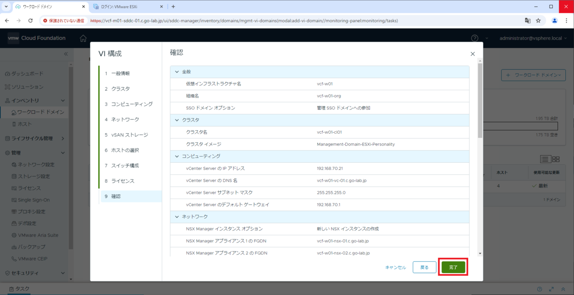574x295 pixels.
Task: Click the Cloud Foundation home icon
Action: (83, 38)
